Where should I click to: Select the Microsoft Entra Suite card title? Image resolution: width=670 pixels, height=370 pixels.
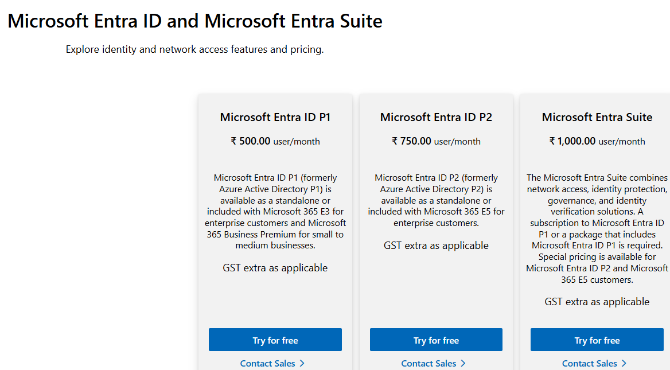coord(597,117)
